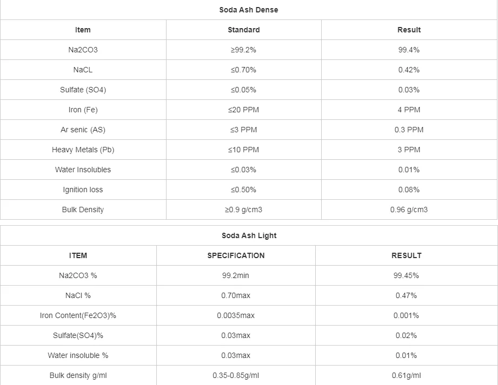This screenshot has width=498, height=385.
Task: Click the Water Insolubles row label
Action: (x=83, y=170)
